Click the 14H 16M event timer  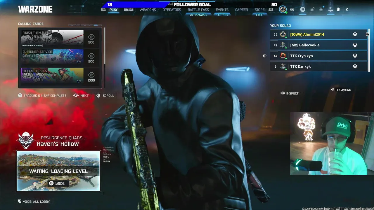222,15
